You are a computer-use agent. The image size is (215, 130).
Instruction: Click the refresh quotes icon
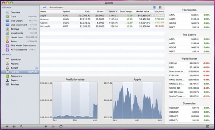[61, 126]
